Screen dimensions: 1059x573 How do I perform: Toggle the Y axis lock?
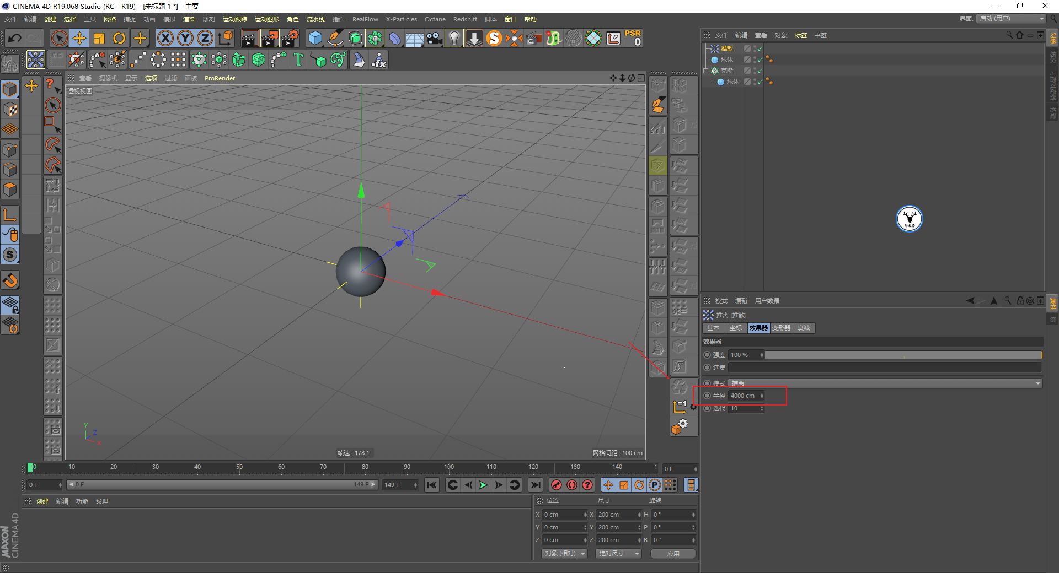pyautogui.click(x=185, y=38)
